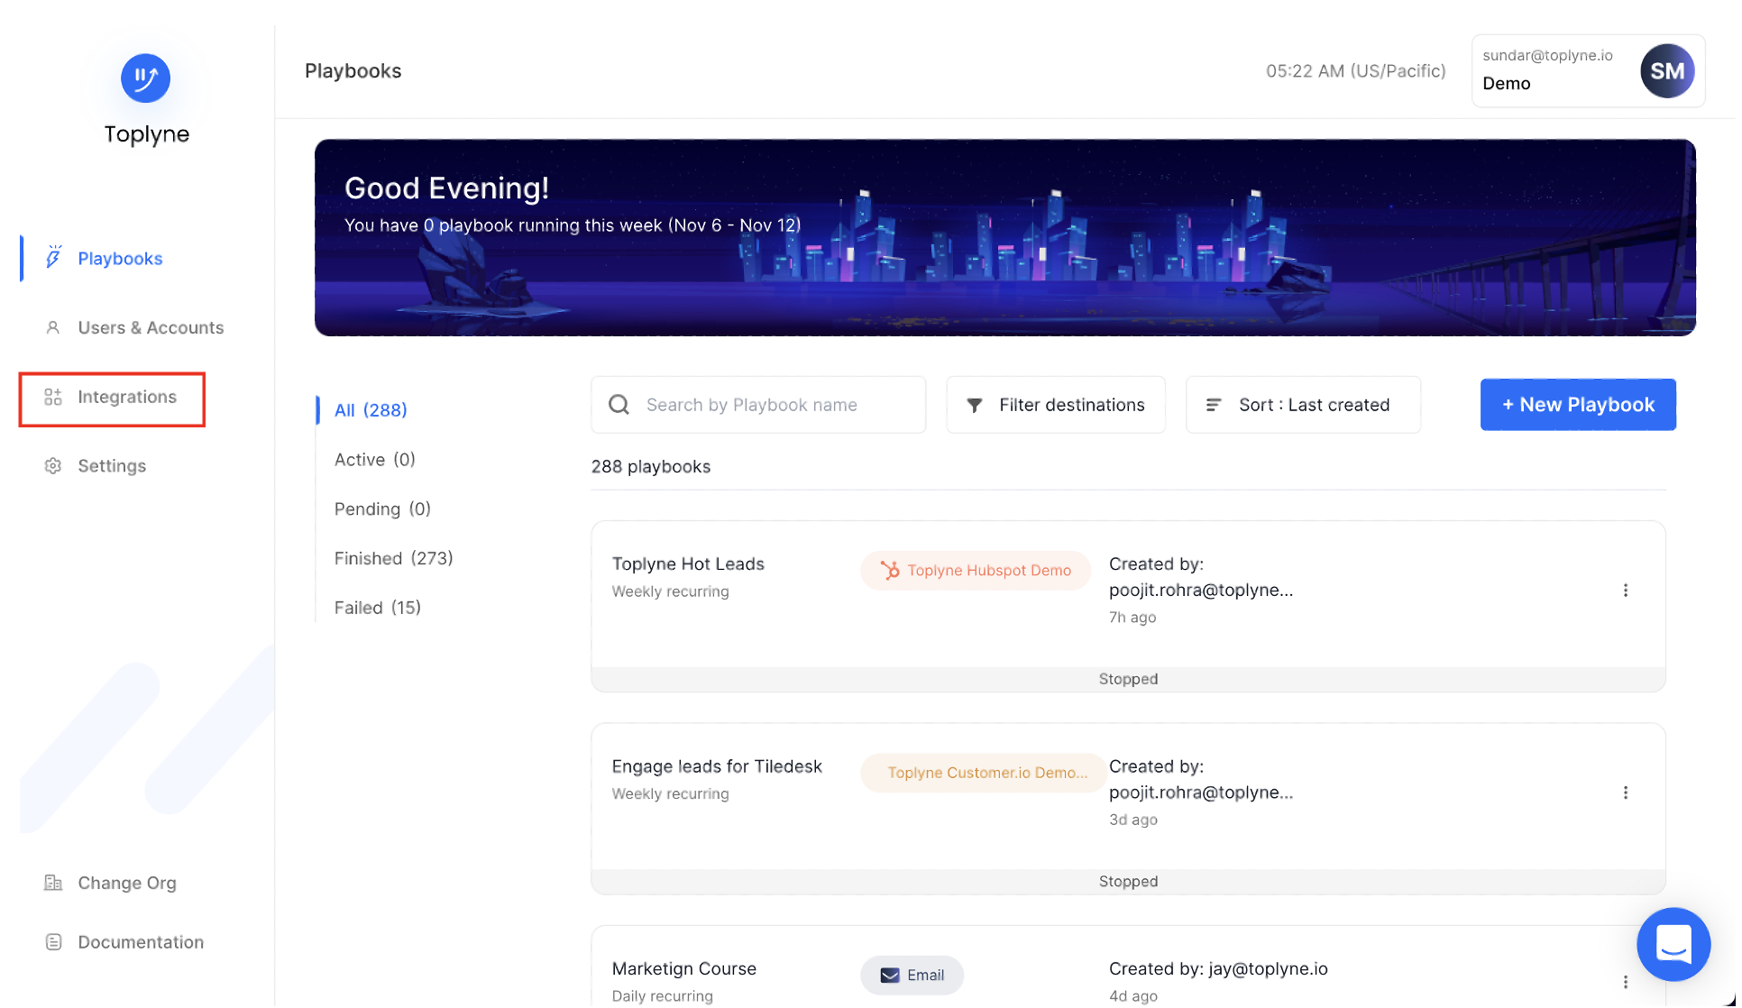This screenshot has height=1008, width=1742.
Task: Open the chat support bubble
Action: [1673, 944]
